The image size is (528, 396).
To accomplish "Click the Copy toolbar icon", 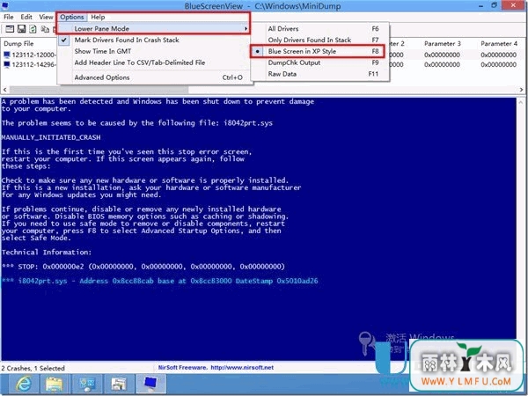I will click(x=45, y=29).
